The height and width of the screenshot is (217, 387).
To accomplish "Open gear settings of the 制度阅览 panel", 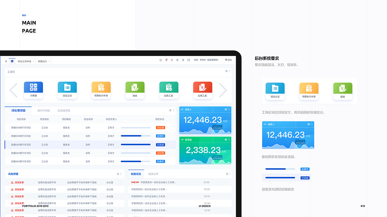I will coord(227,174).
